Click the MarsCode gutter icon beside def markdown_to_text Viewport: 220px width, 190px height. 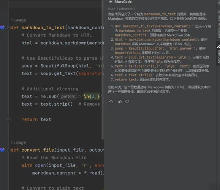pyautogui.click(x=2, y=27)
